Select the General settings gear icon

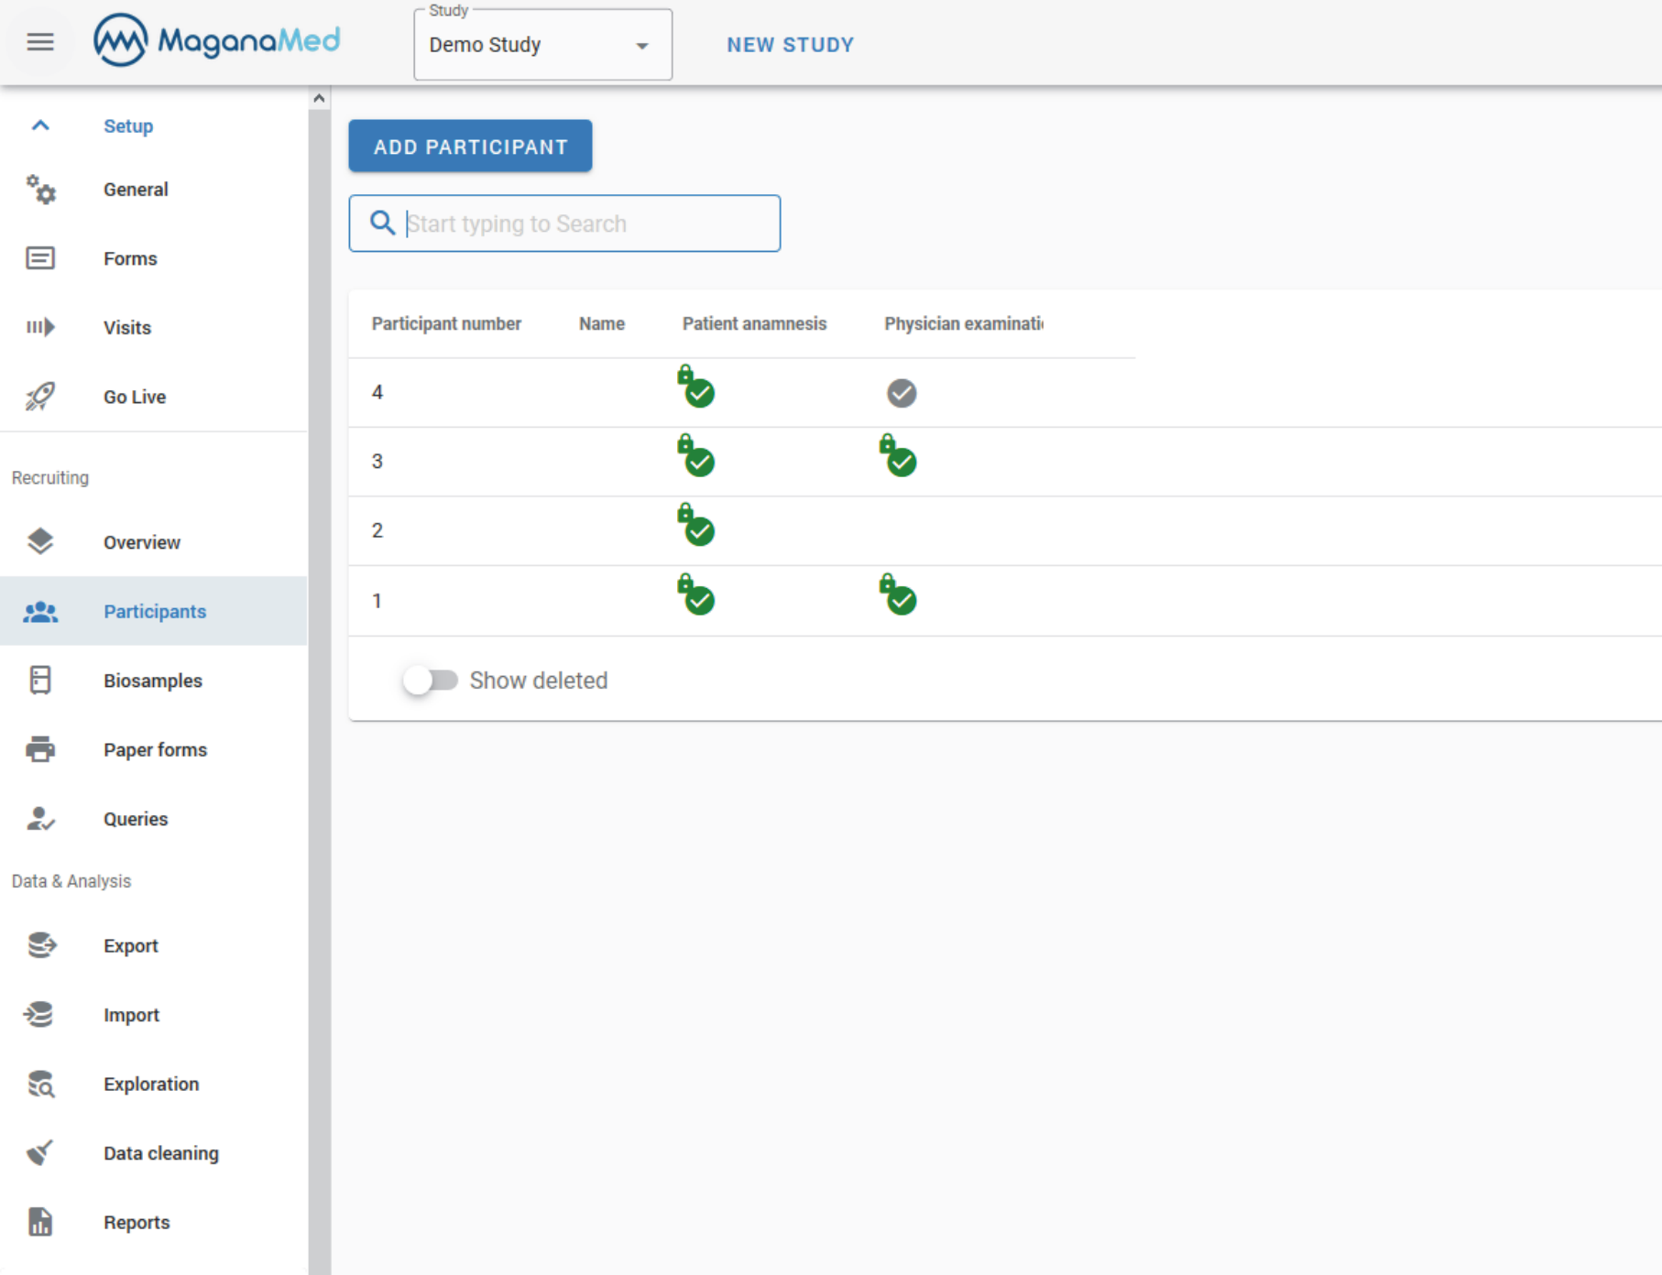[40, 190]
